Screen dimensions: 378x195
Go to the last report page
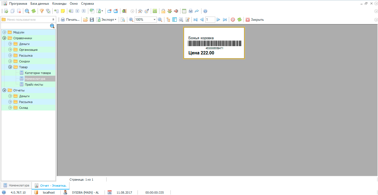(x=225, y=20)
